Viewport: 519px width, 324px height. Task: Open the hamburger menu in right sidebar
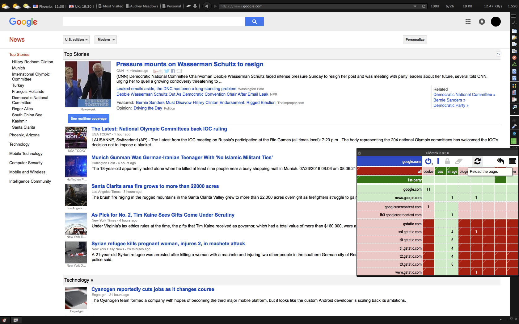coord(513,16)
